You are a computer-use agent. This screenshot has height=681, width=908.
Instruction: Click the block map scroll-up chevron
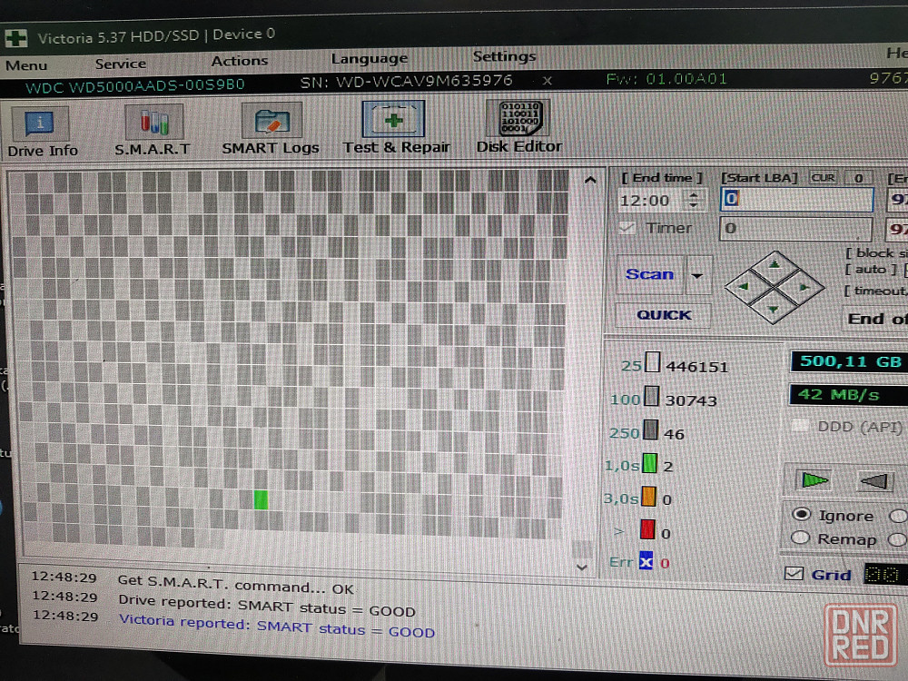click(590, 180)
